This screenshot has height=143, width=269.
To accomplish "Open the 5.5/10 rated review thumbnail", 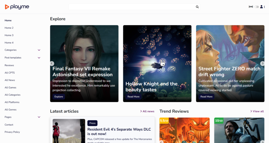I will pyautogui.click(x=184, y=130).
